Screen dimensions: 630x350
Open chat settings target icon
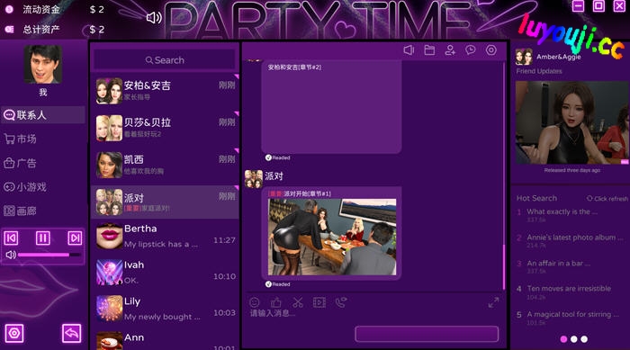[x=491, y=50]
